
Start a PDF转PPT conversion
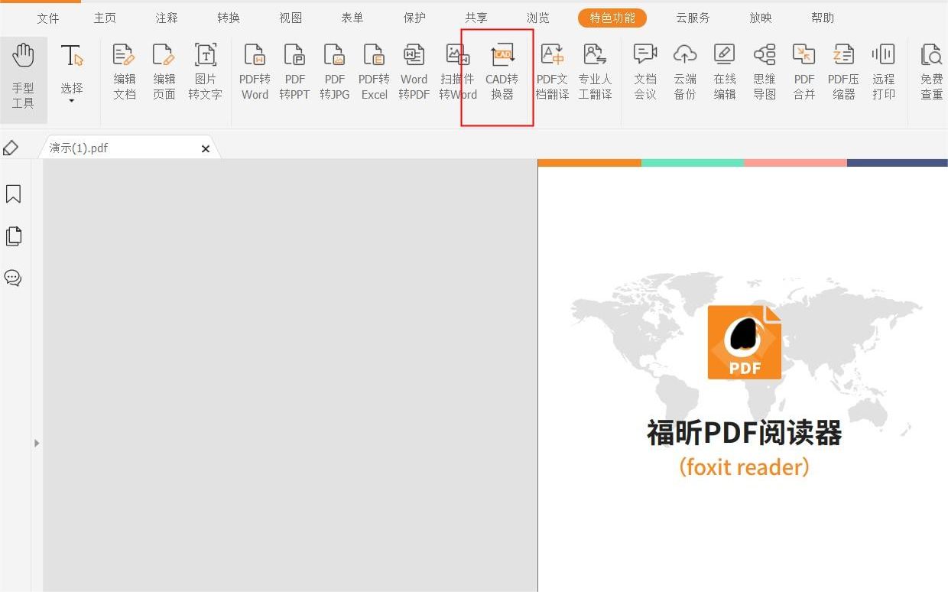click(294, 73)
